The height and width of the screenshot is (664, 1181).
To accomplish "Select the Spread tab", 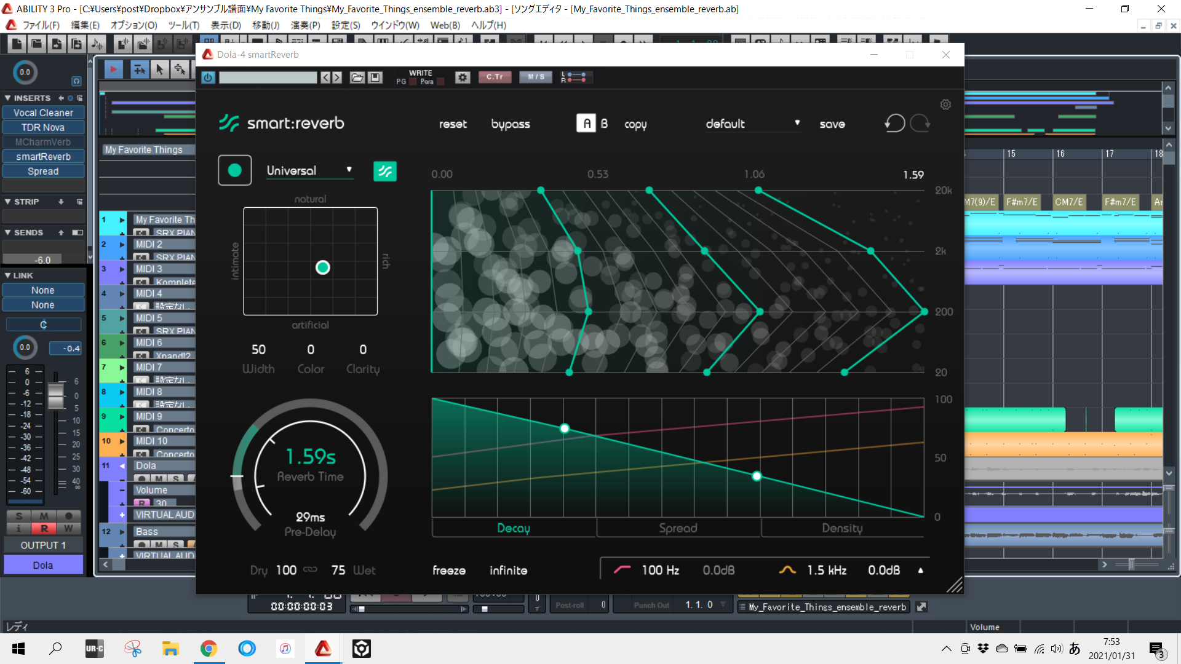I will tap(678, 528).
